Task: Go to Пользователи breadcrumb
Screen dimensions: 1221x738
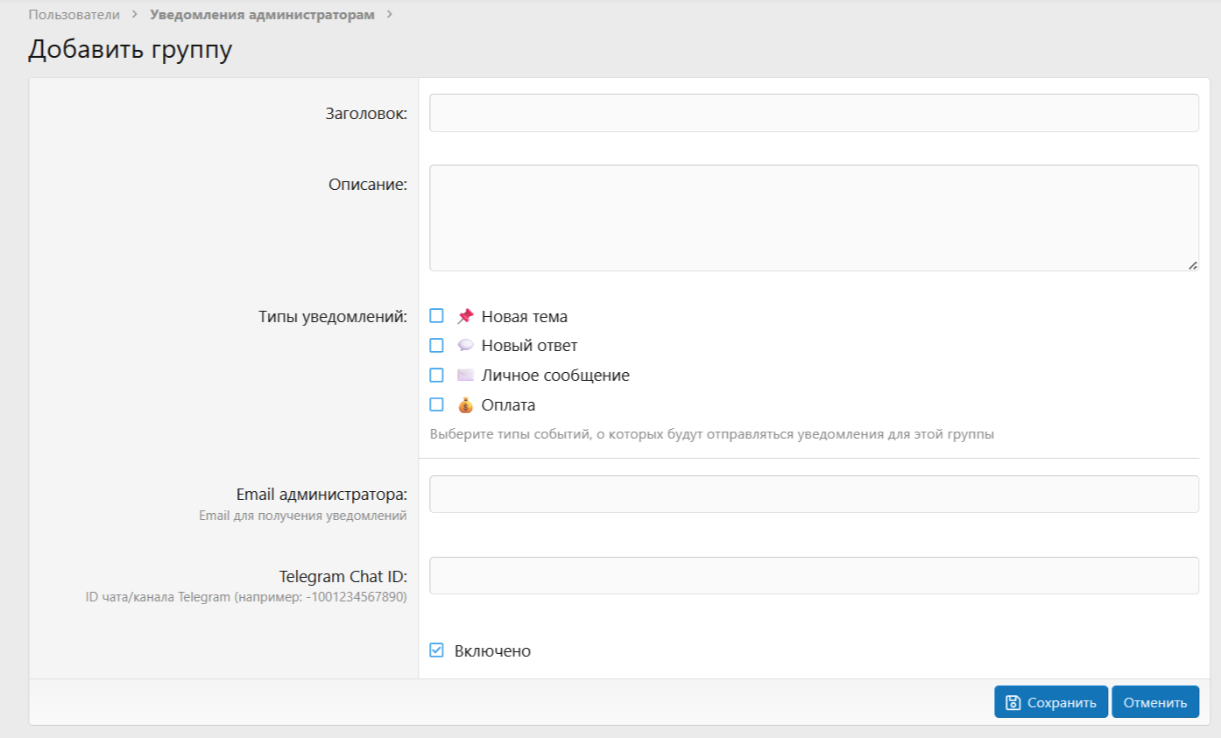Action: (74, 15)
